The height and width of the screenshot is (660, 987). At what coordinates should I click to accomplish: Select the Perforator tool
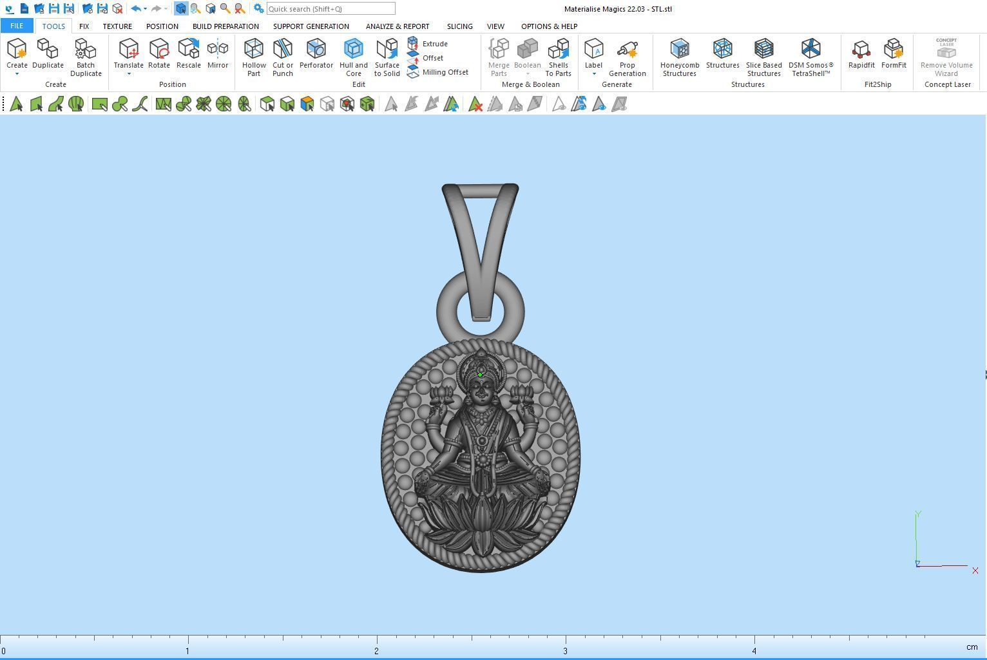(x=316, y=53)
